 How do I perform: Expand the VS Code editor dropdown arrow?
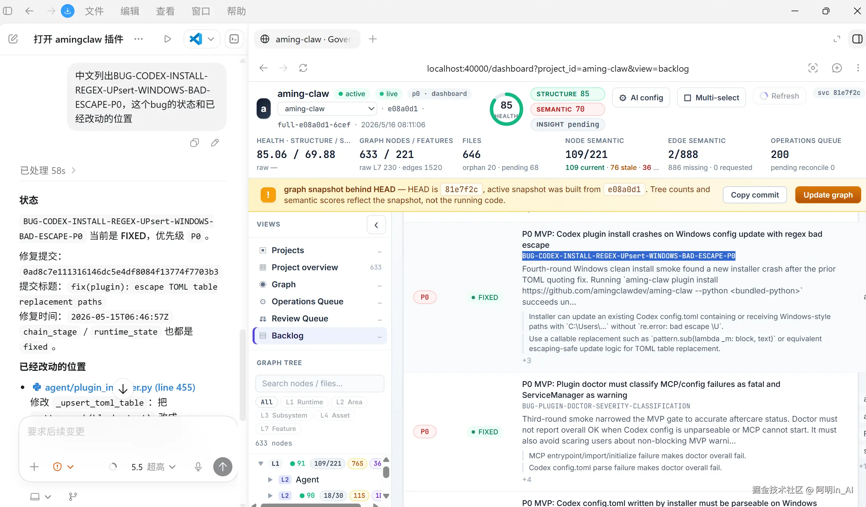point(211,39)
